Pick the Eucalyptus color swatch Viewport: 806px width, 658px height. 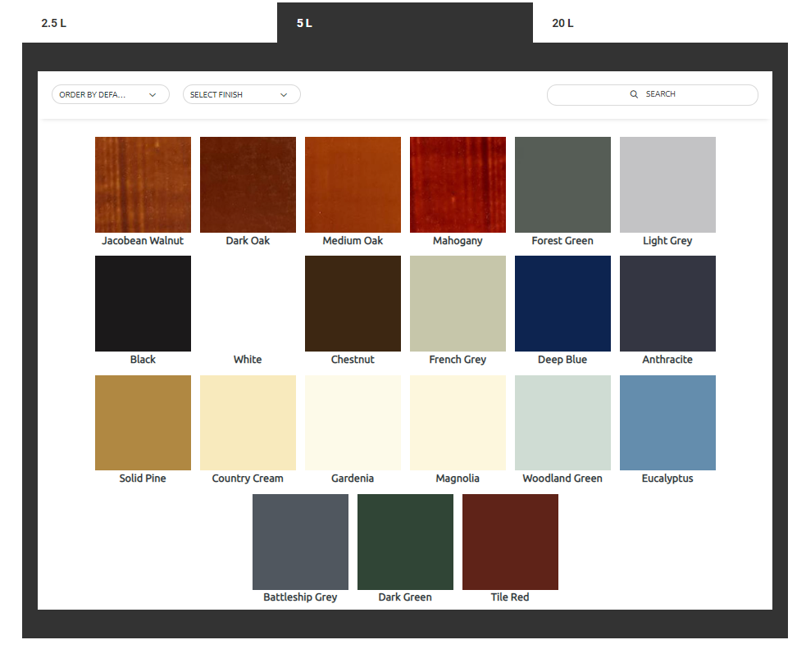pos(667,422)
